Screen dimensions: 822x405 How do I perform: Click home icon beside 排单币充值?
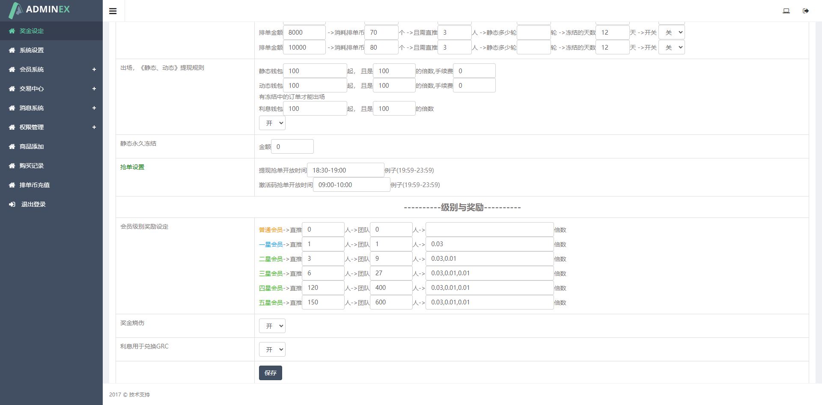[x=12, y=185]
